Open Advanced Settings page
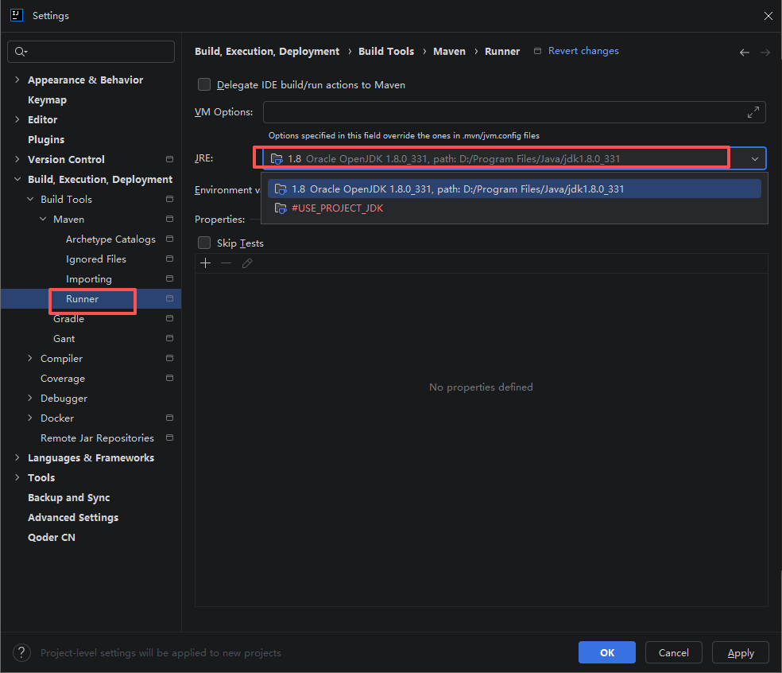 (x=73, y=518)
